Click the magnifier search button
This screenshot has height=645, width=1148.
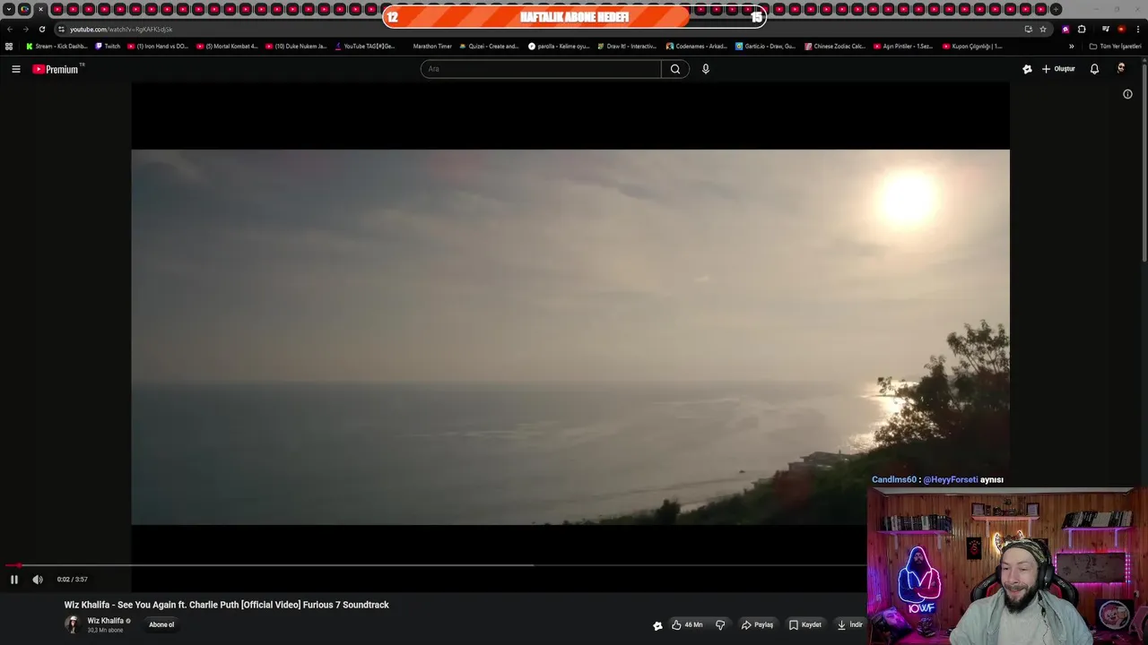[x=675, y=69]
